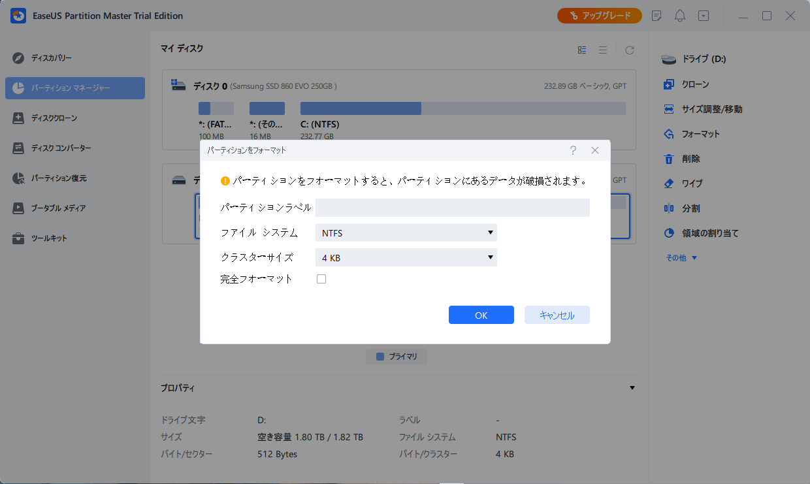The width and height of the screenshot is (810, 484).
Task: Enable 完全フォーマット in the dialog
Action: [x=321, y=278]
